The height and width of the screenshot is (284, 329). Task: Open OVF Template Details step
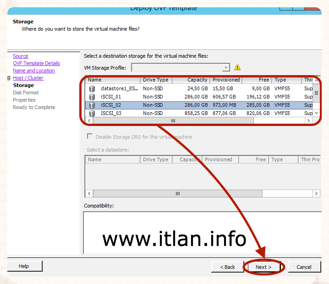pos(36,63)
